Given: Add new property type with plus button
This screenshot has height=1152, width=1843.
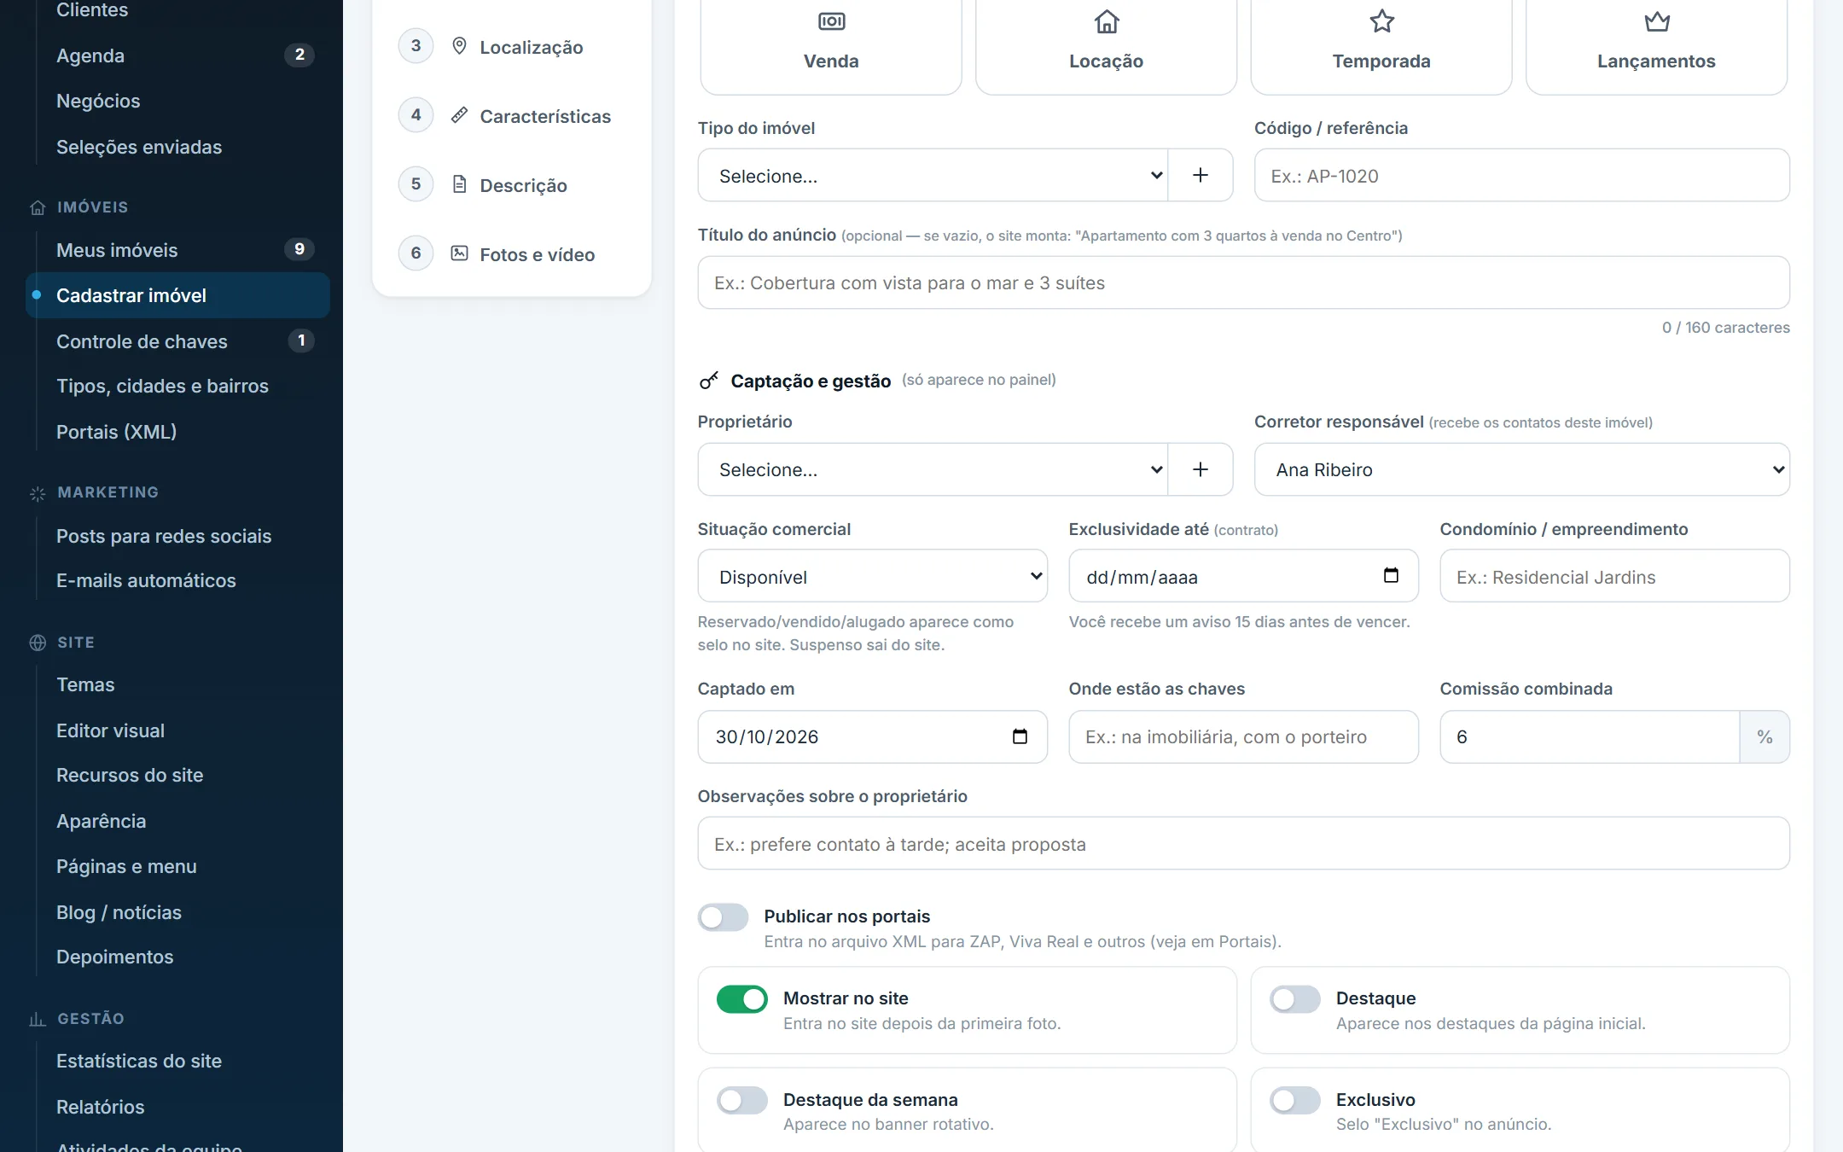Looking at the screenshot, I should click(x=1200, y=175).
